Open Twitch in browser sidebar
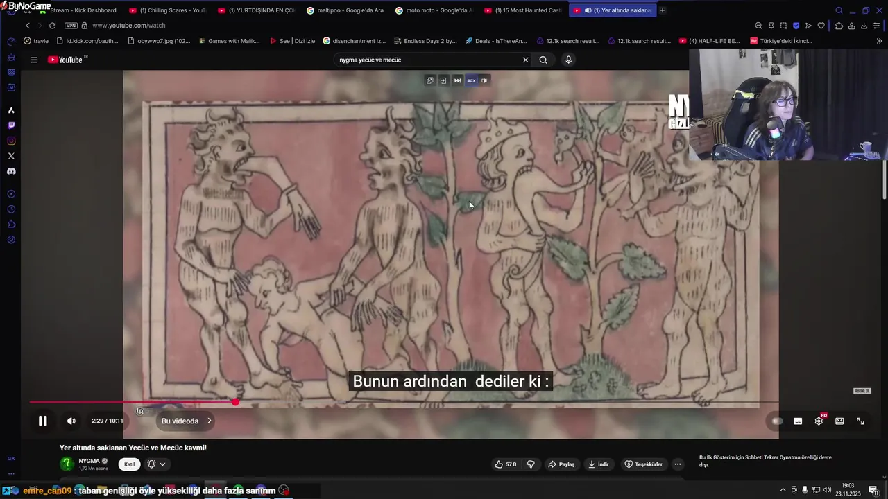The height and width of the screenshot is (499, 888). [11, 125]
